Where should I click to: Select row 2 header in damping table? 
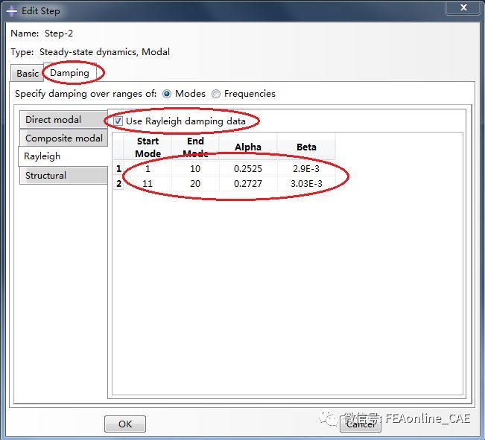118,183
